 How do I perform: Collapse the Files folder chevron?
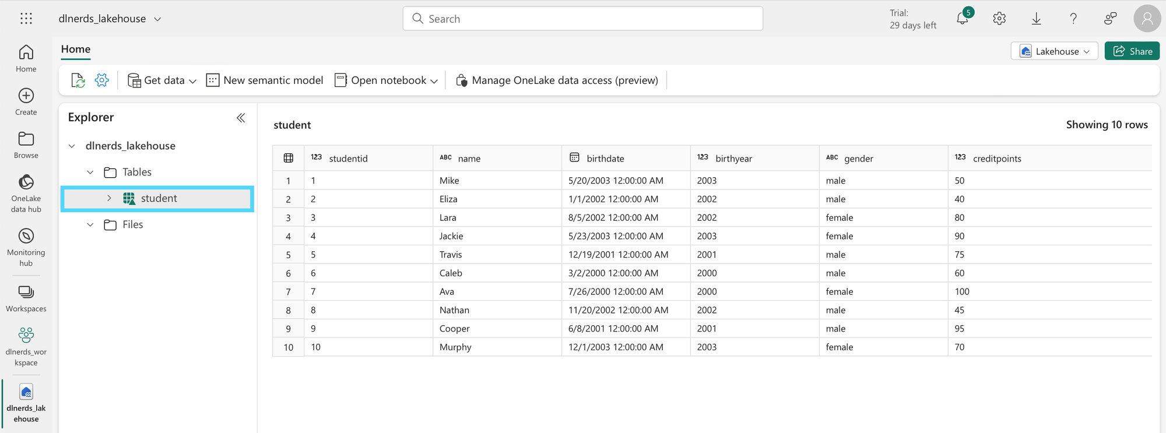pyautogui.click(x=90, y=224)
